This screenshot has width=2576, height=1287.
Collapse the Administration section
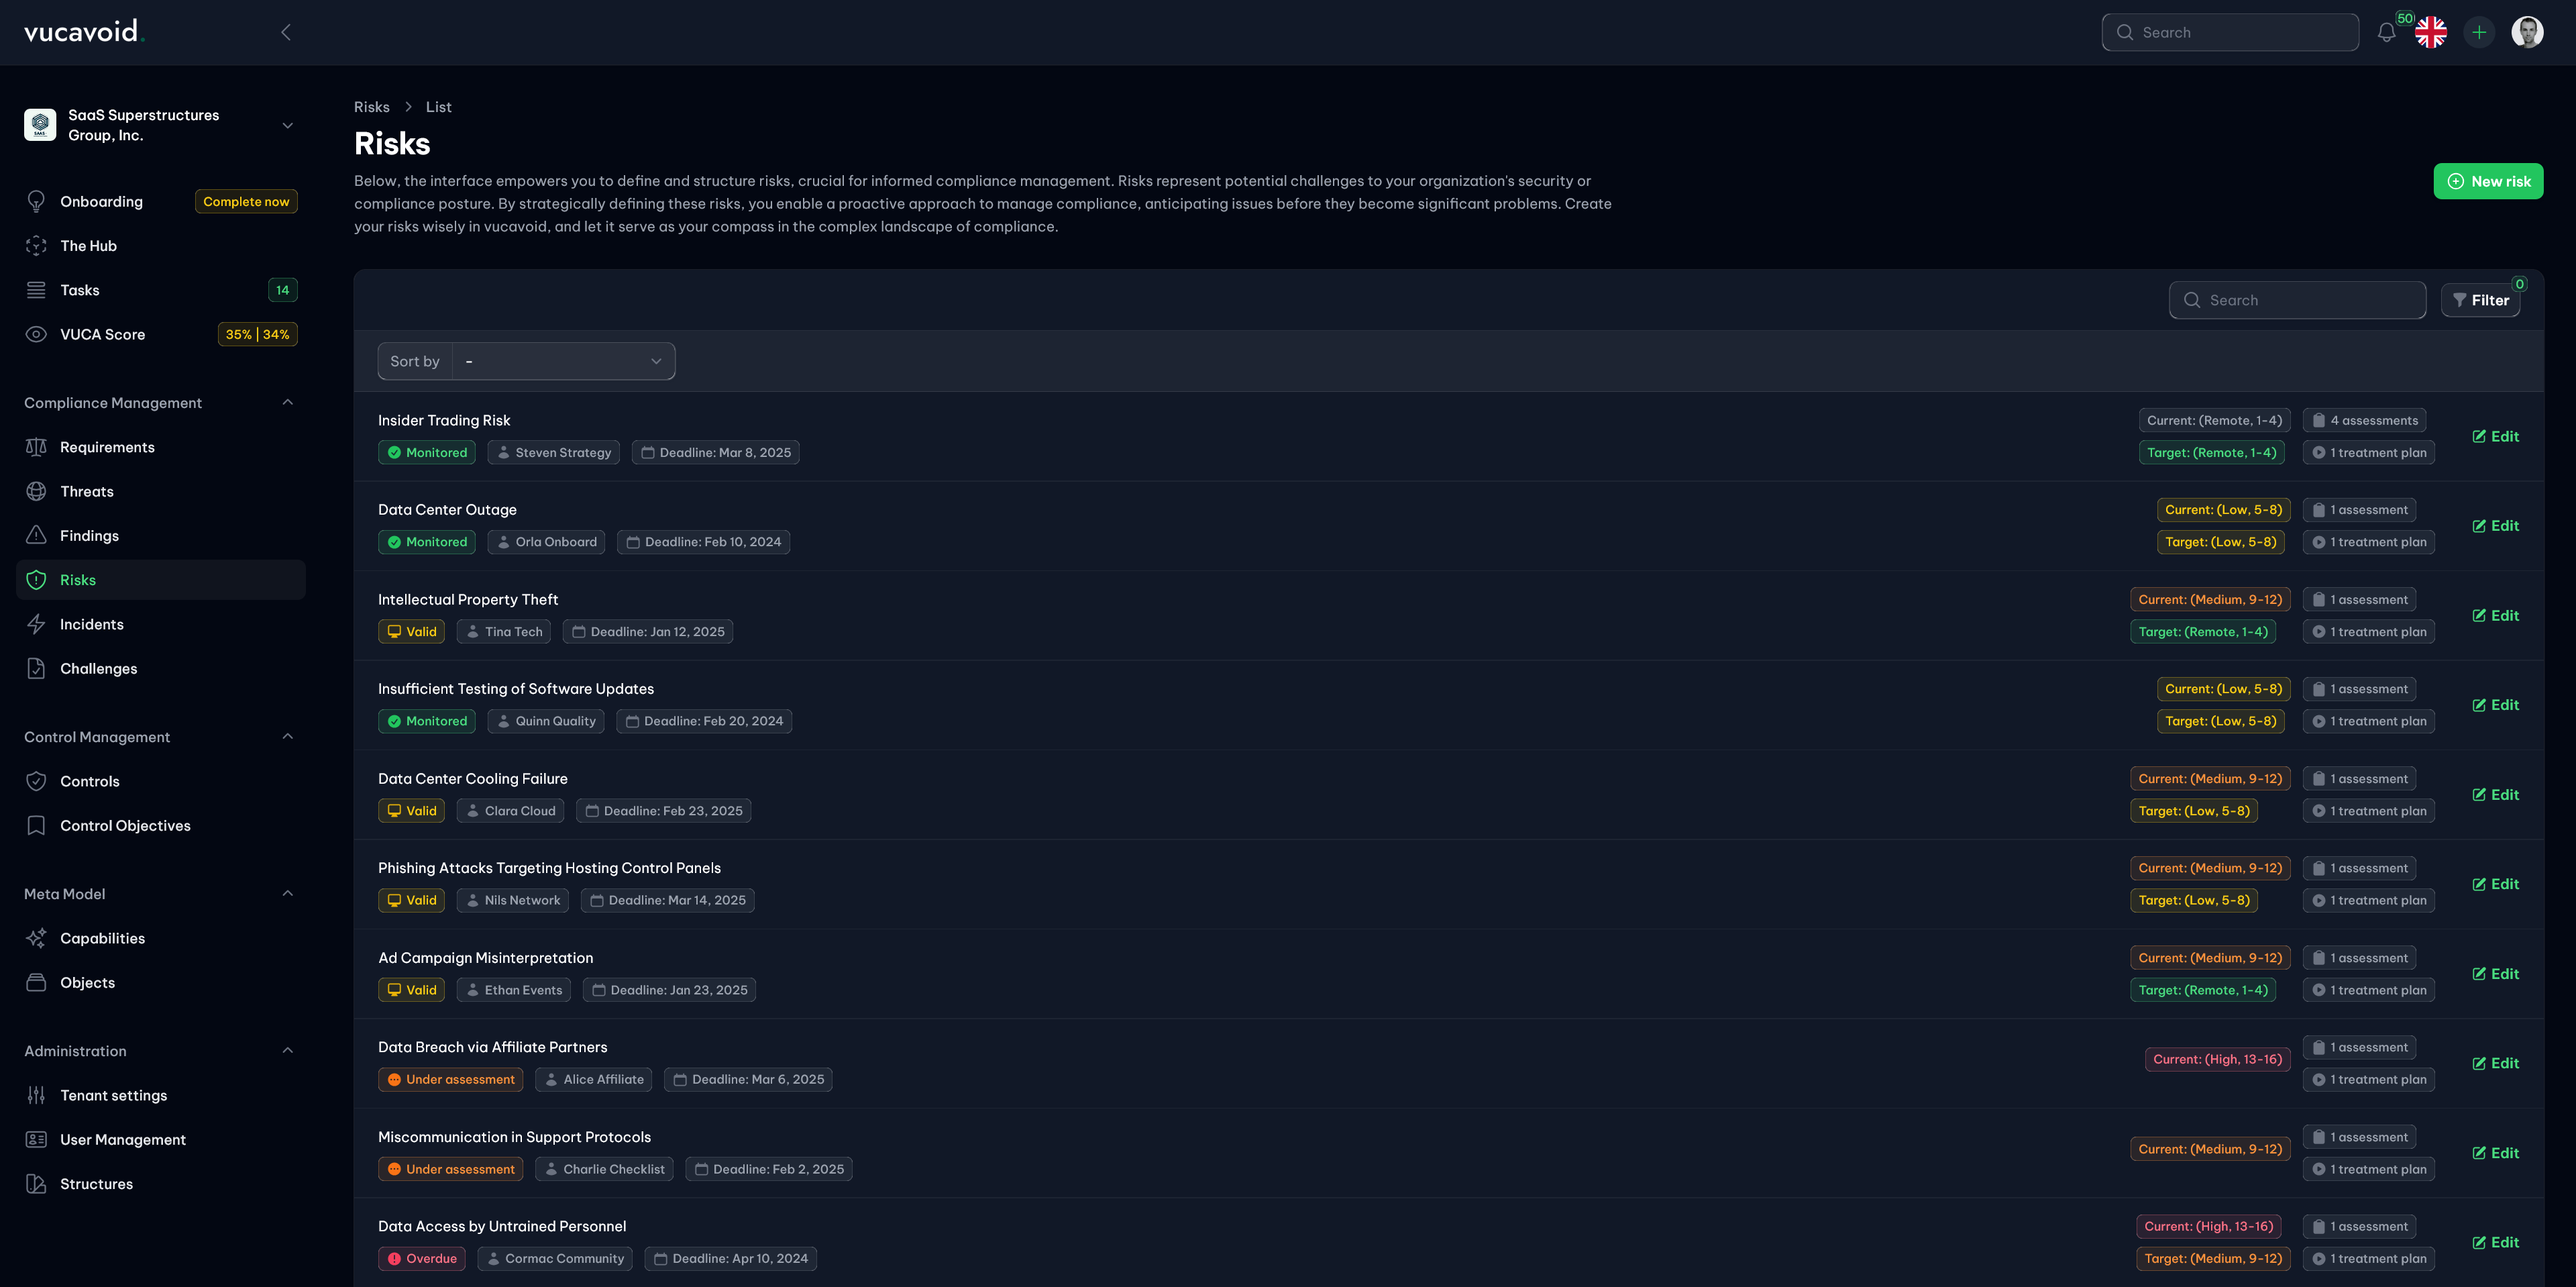[x=288, y=1051]
